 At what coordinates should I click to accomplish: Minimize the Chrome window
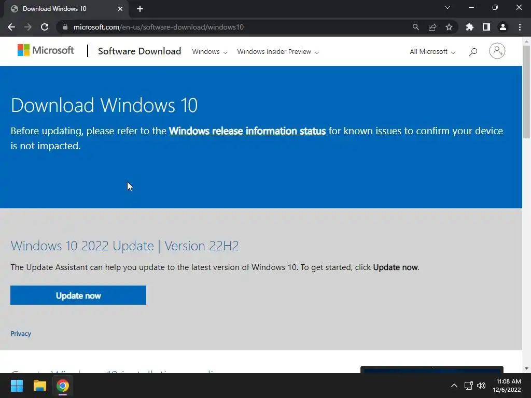pyautogui.click(x=471, y=7)
